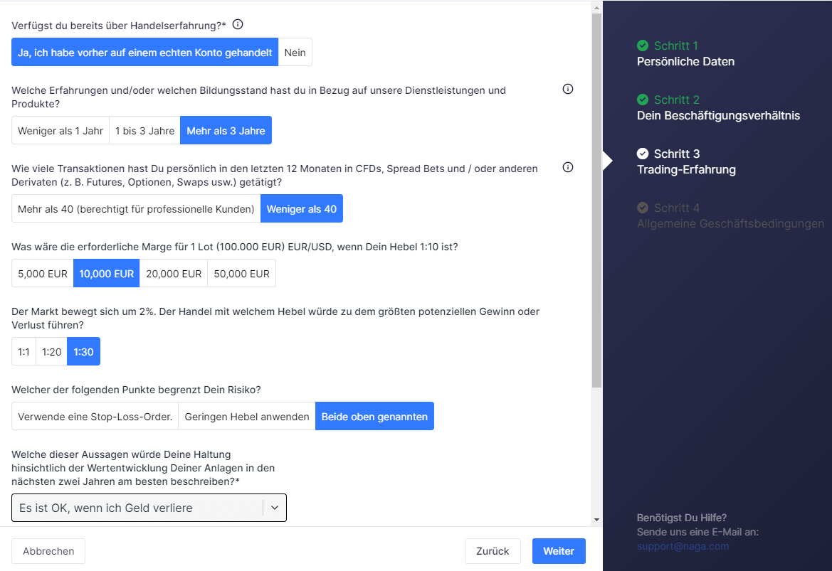Click chevron arrow of investment attitude dropdown
The height and width of the screenshot is (571, 832).
pyautogui.click(x=274, y=508)
